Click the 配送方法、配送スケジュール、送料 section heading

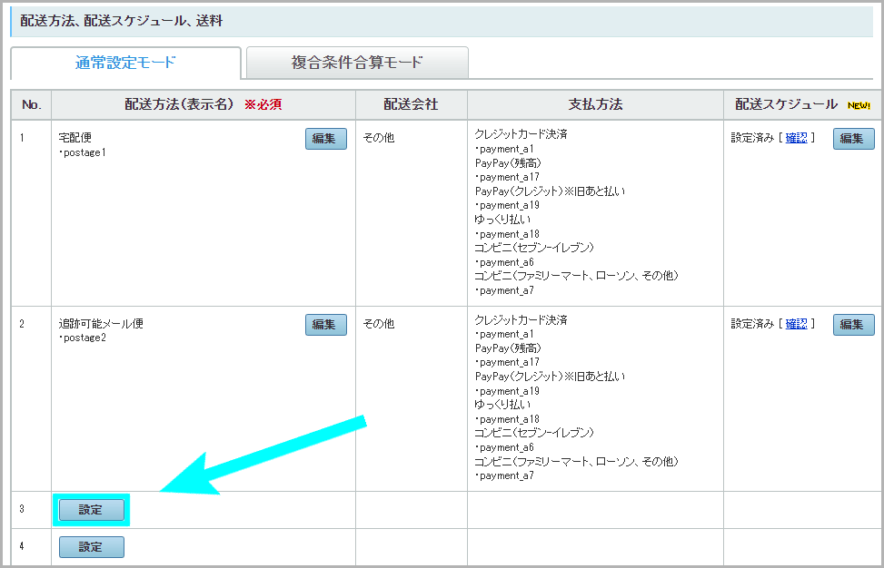pos(122,22)
